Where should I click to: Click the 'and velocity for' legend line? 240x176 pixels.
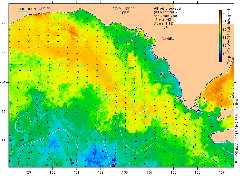[165, 16]
